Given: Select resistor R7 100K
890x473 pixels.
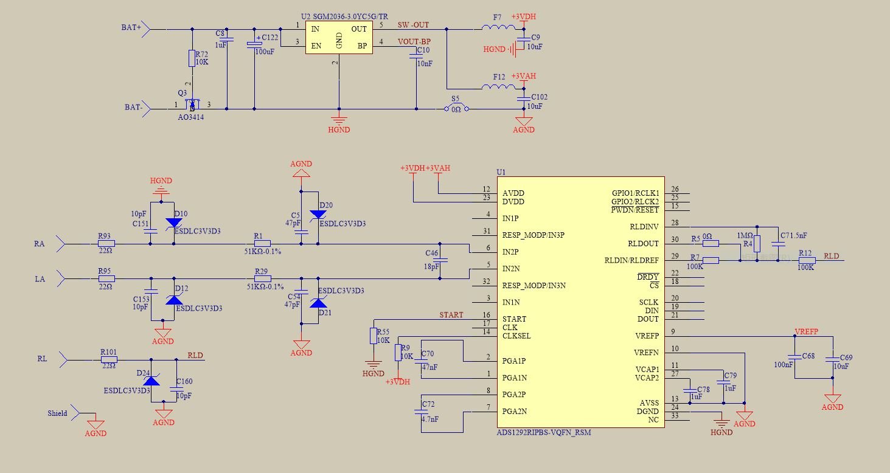Looking at the screenshot, I should [711, 260].
